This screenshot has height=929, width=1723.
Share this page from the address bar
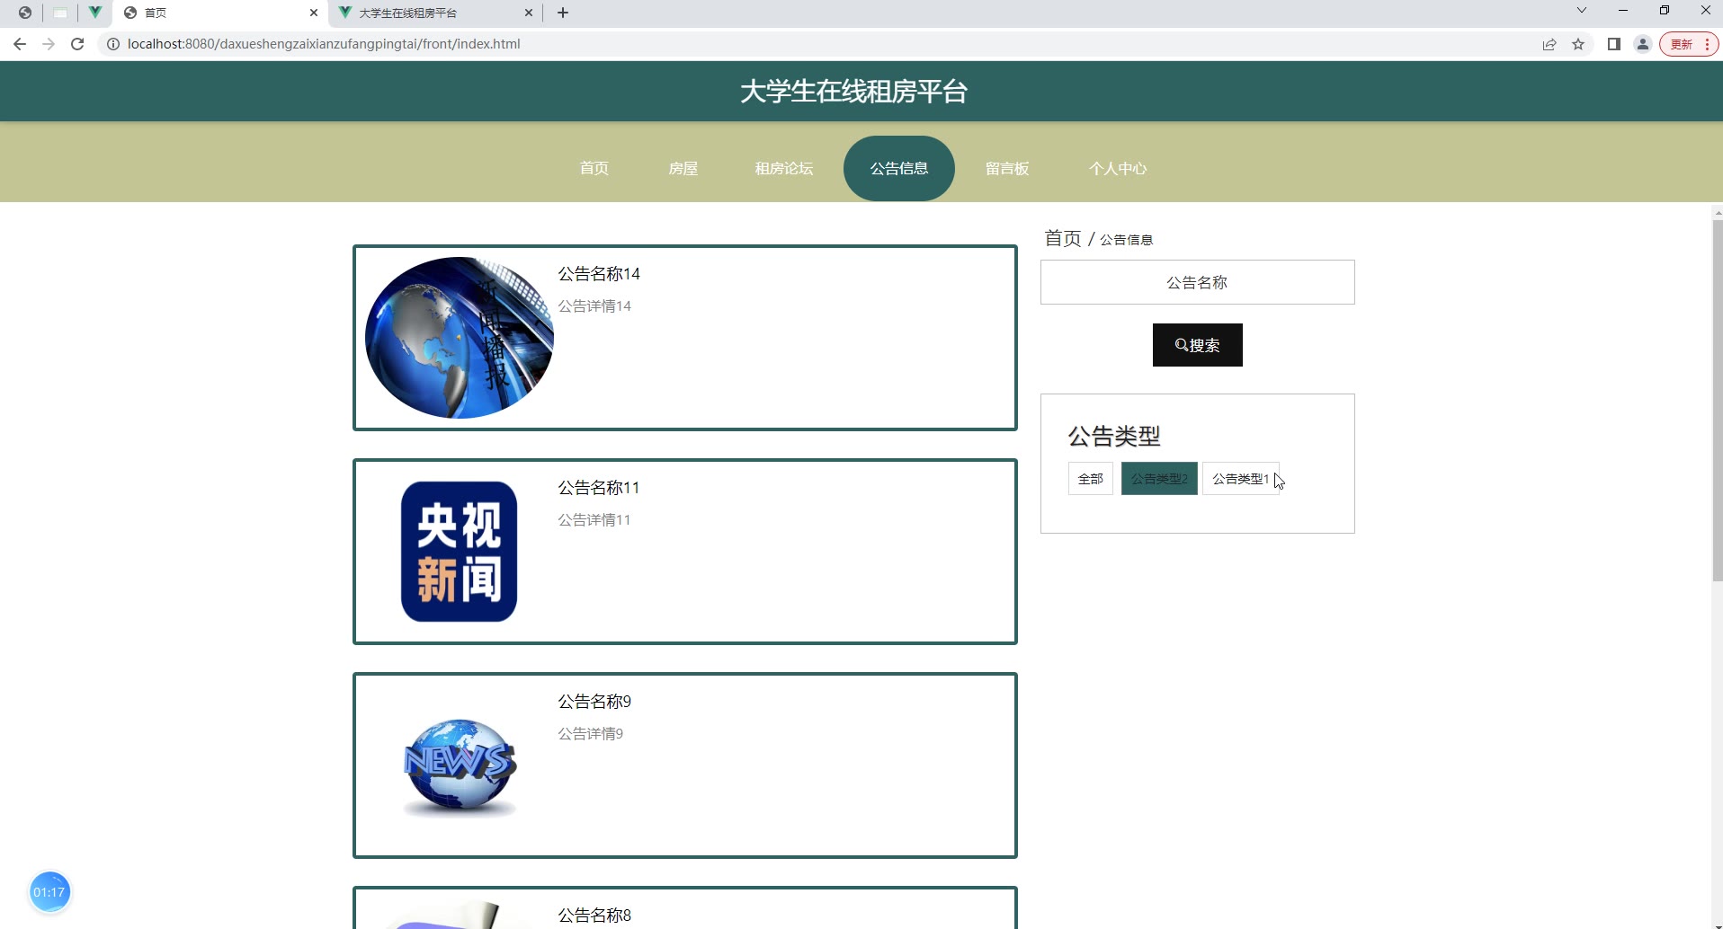(x=1549, y=44)
